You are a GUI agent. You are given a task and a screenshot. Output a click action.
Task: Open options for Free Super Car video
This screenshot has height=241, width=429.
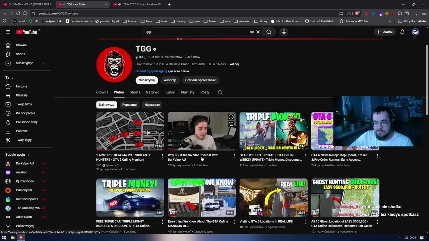click(x=163, y=222)
